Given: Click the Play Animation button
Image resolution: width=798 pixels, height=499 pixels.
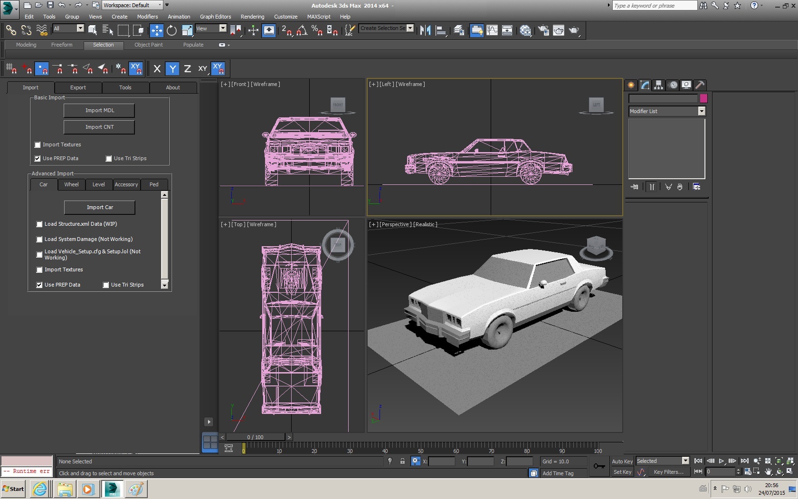Looking at the screenshot, I should coord(721,461).
